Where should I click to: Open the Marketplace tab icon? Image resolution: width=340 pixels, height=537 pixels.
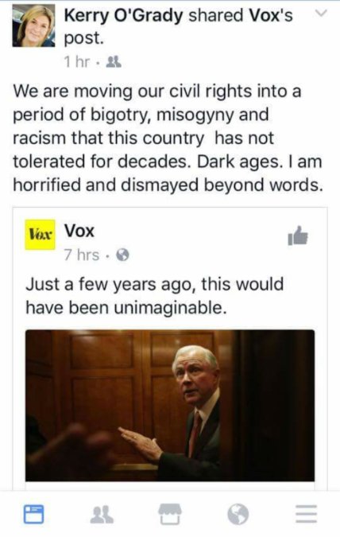tap(170, 514)
